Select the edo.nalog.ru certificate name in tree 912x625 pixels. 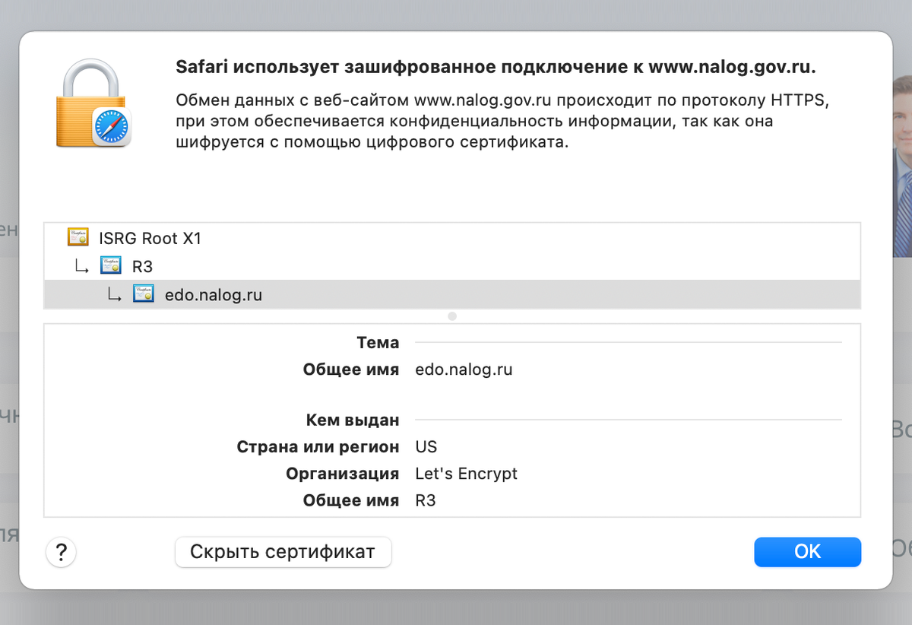[x=213, y=295]
